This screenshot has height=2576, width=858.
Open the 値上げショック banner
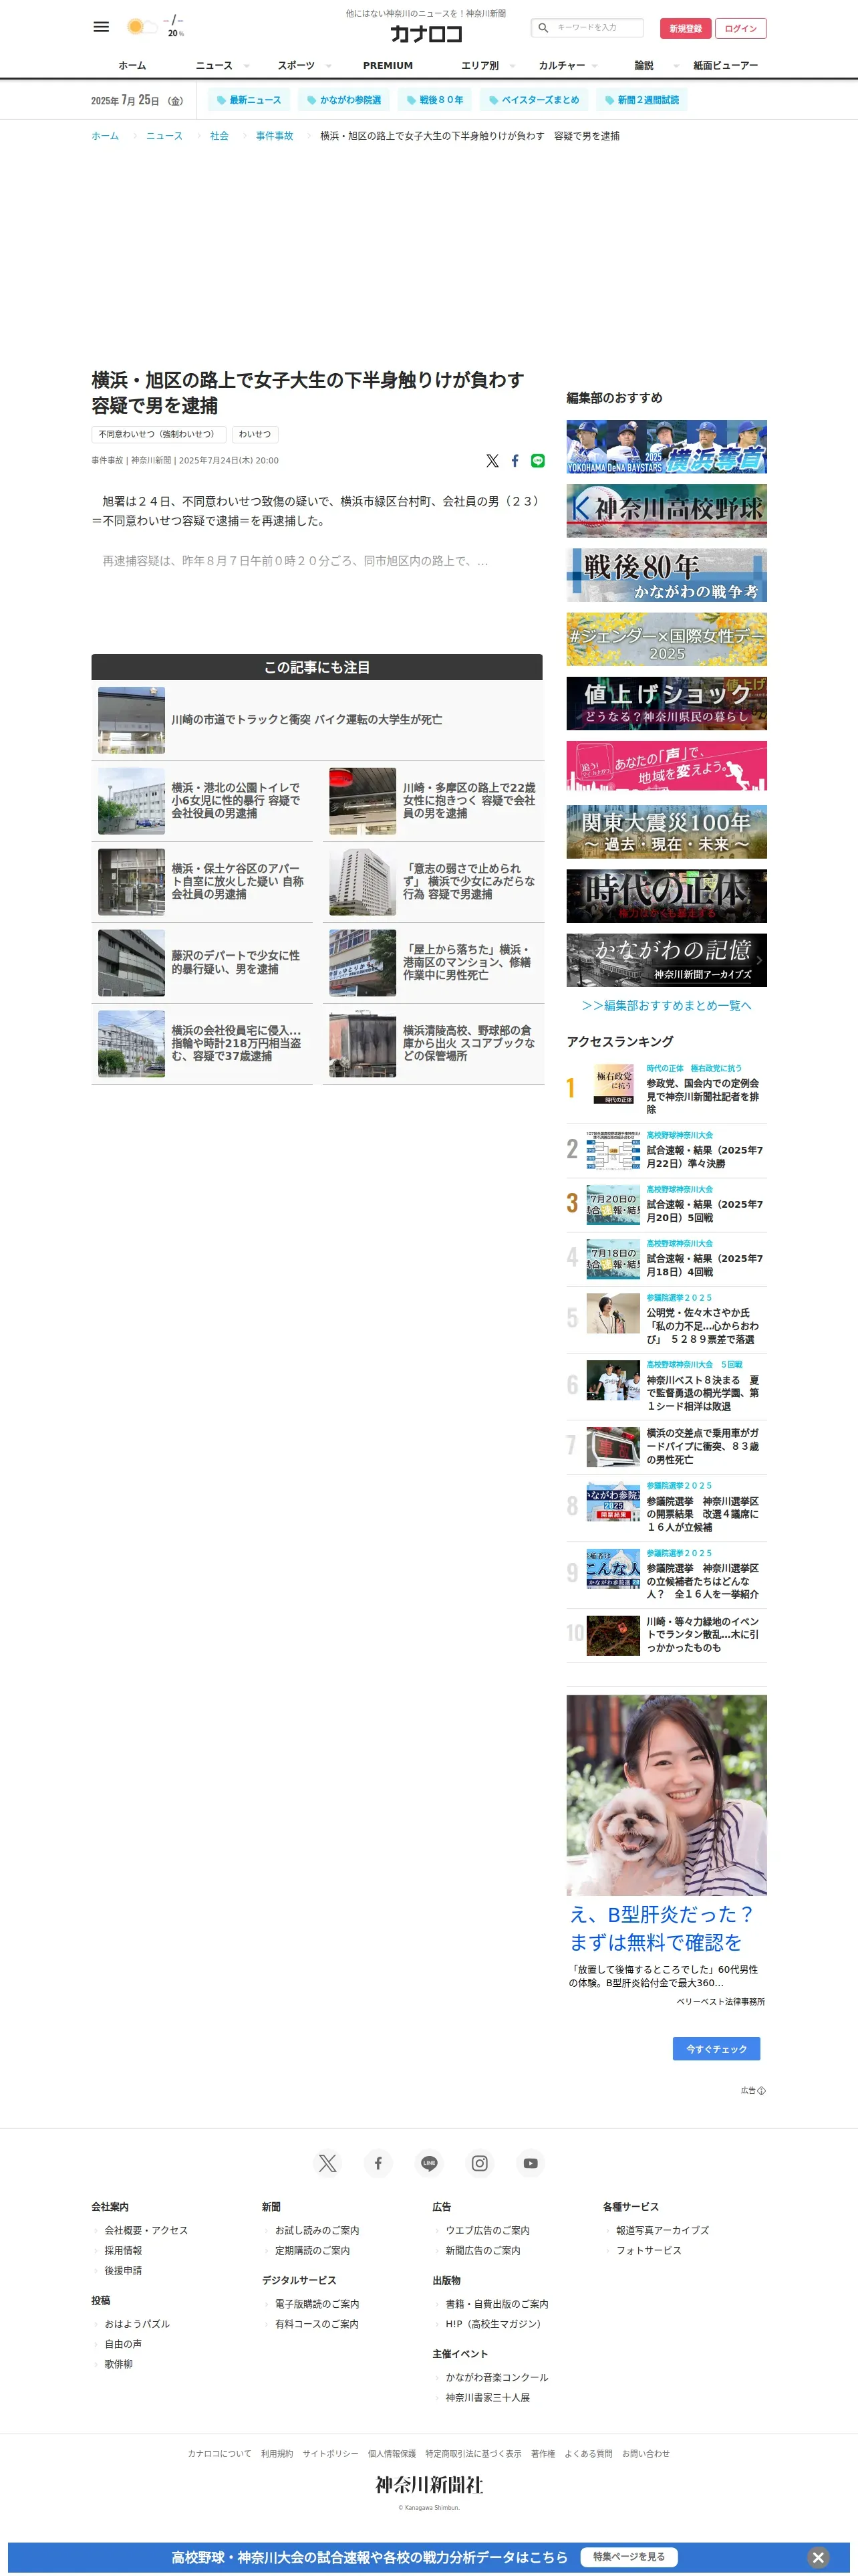pyautogui.click(x=666, y=704)
